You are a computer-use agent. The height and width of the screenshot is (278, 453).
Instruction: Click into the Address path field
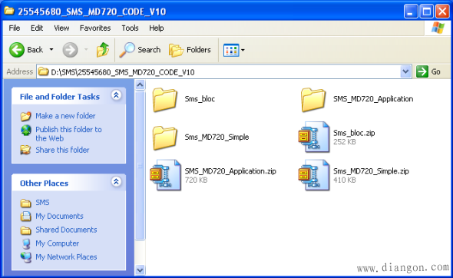pyautogui.click(x=218, y=71)
